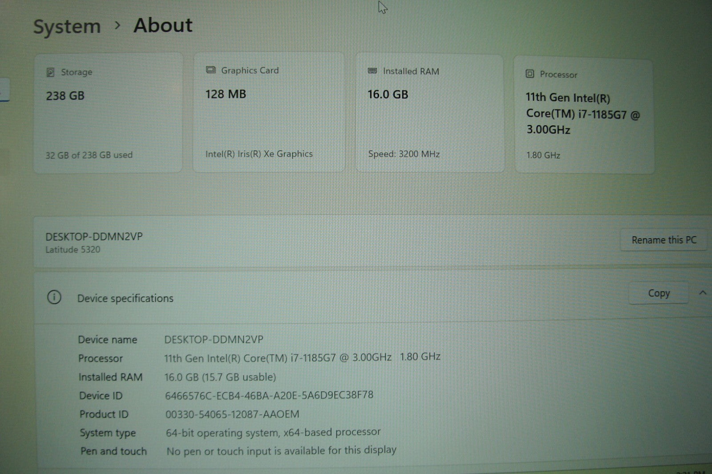Select the 128 MB graphics card value

tap(226, 94)
